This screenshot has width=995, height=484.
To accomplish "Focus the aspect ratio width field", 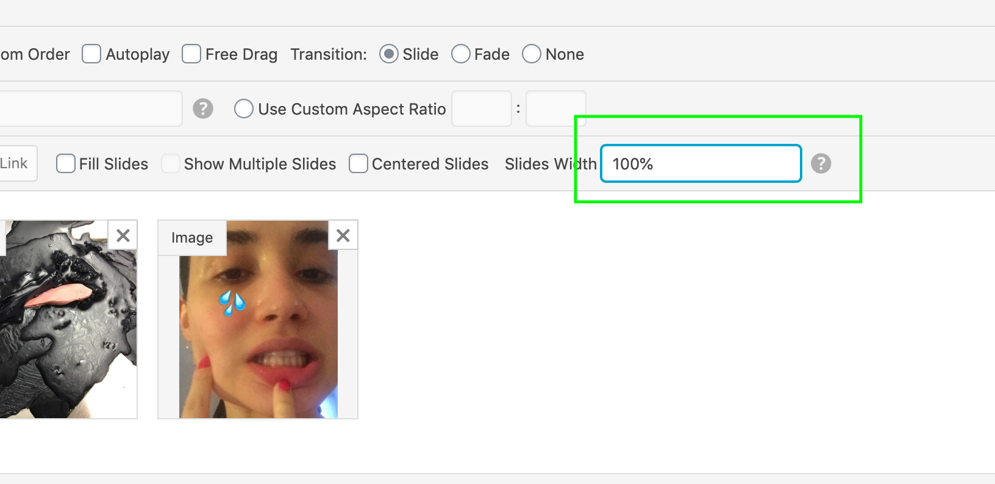I will click(482, 109).
